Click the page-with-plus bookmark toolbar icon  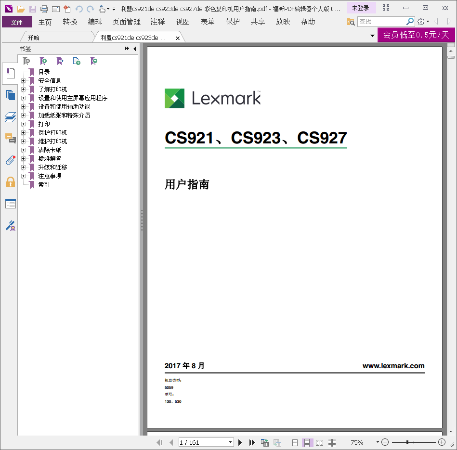[x=77, y=61]
